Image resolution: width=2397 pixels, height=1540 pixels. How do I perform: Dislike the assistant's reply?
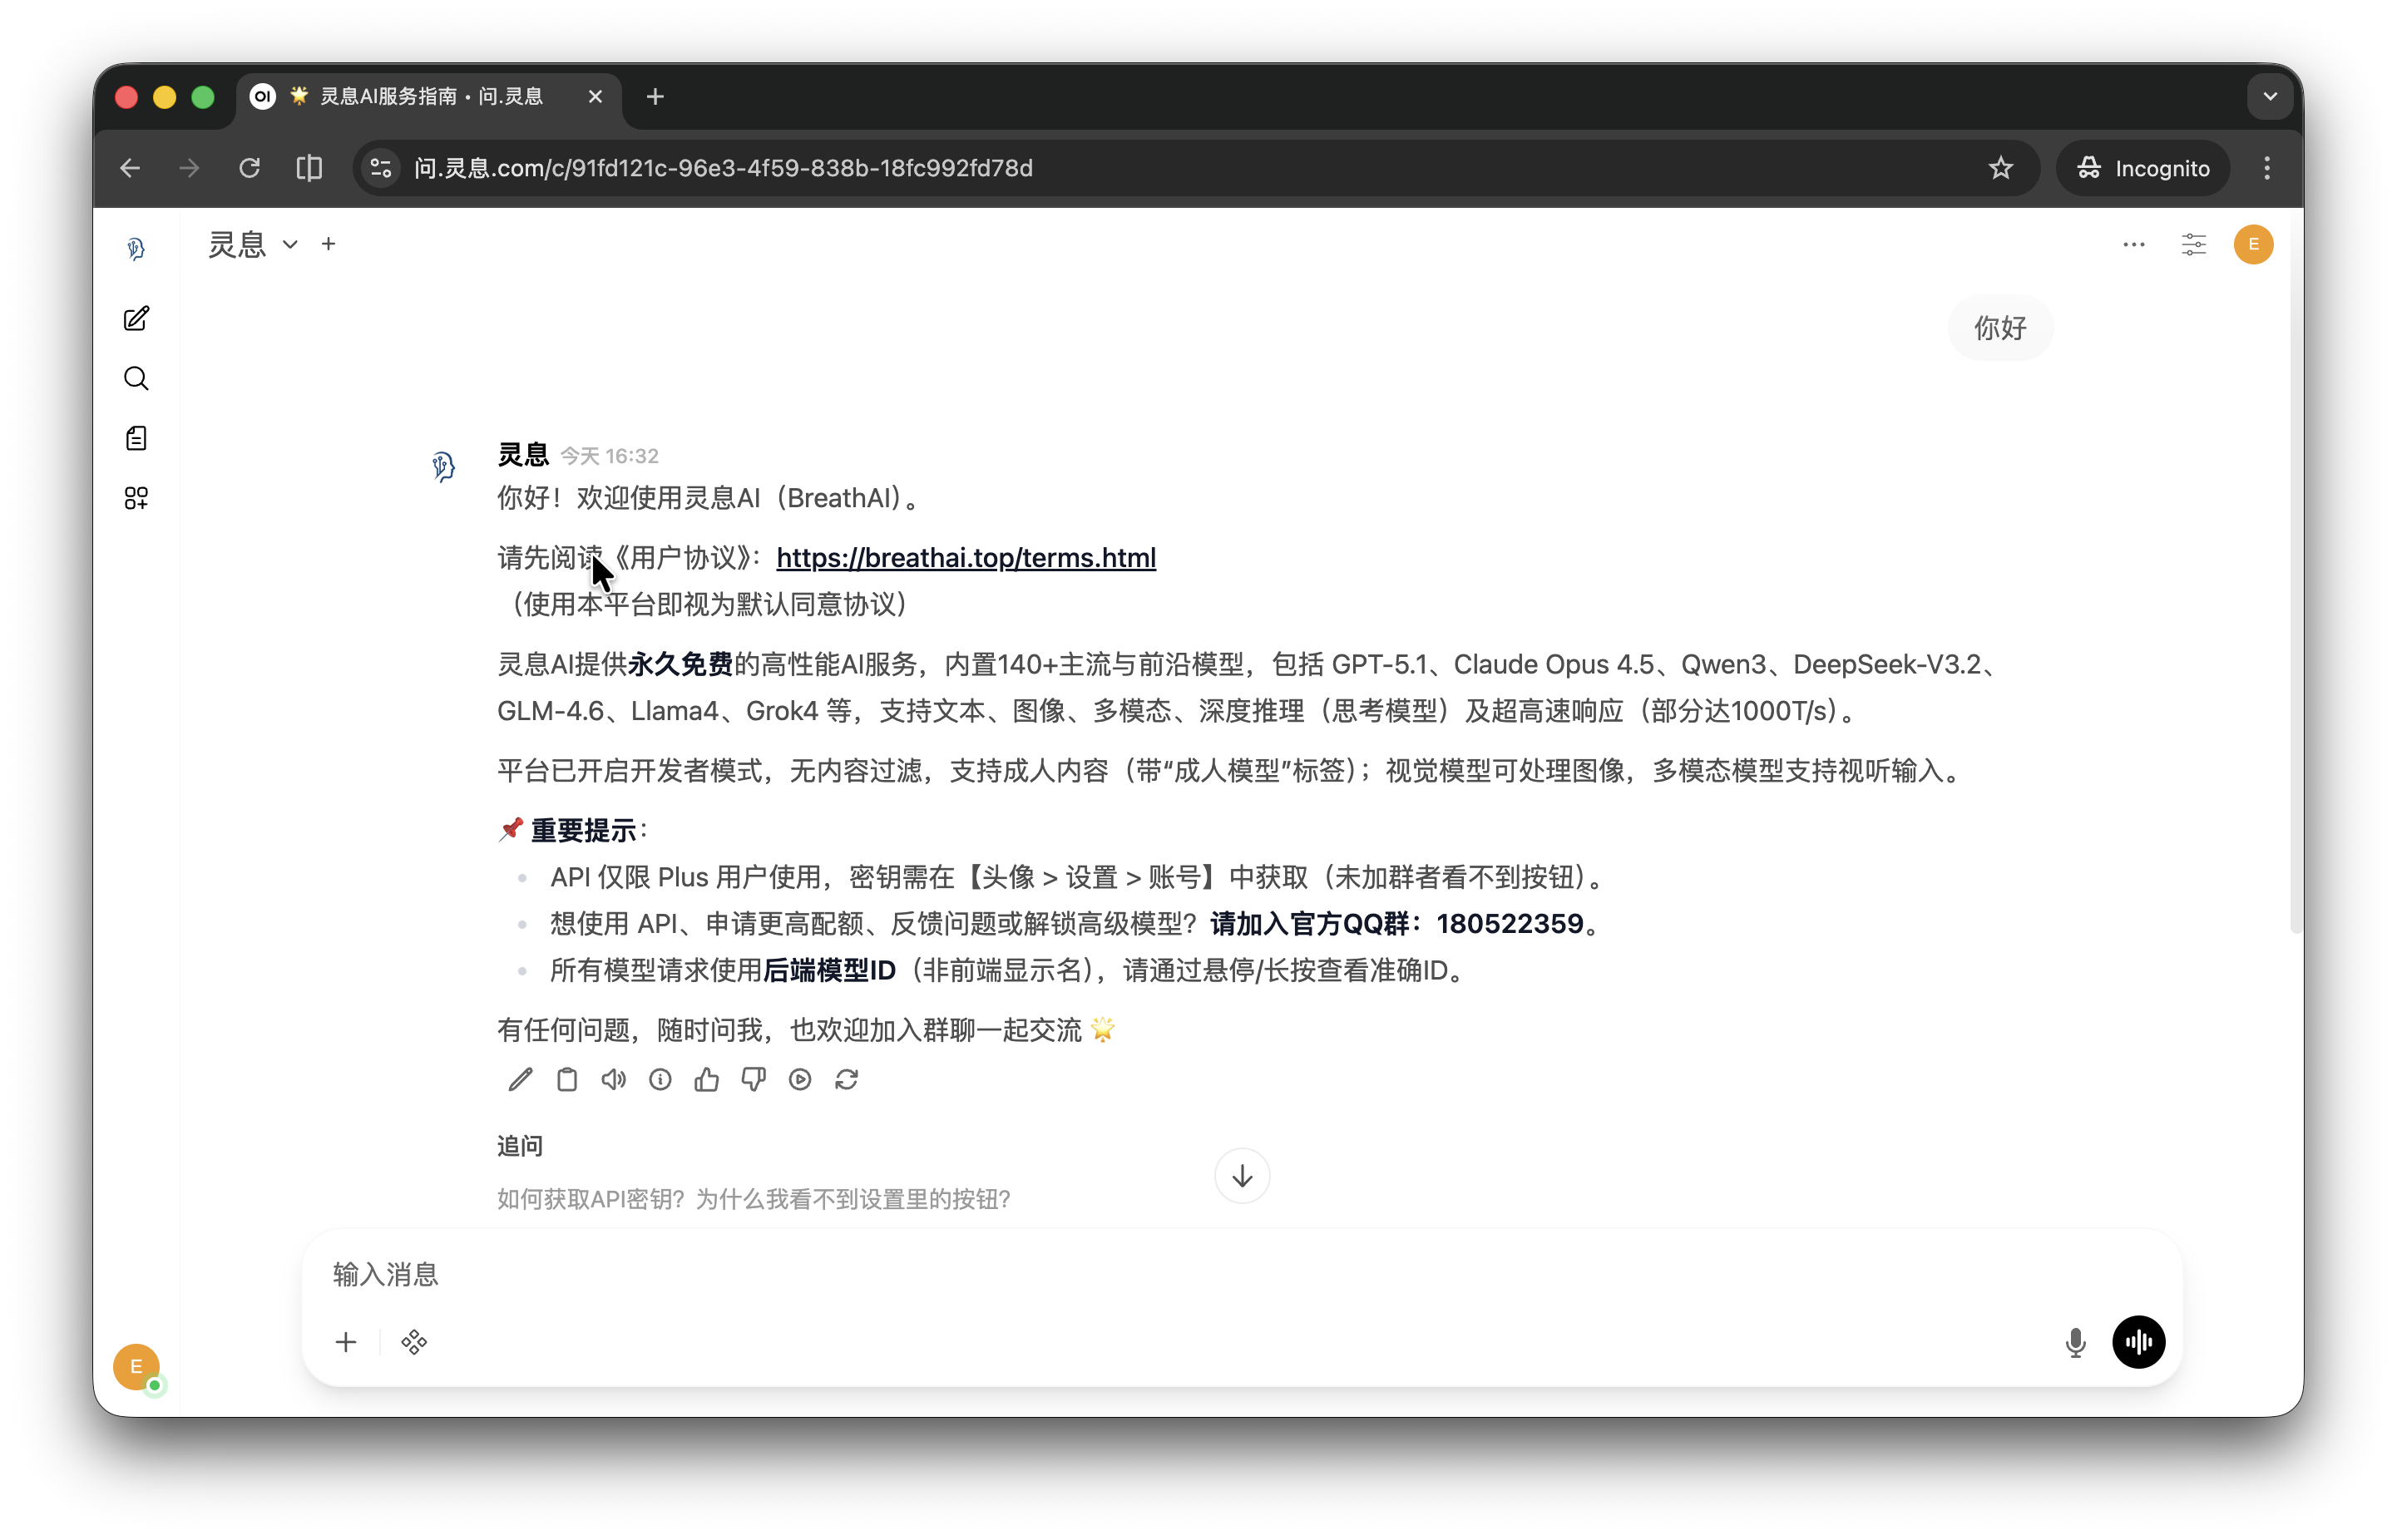[753, 1079]
